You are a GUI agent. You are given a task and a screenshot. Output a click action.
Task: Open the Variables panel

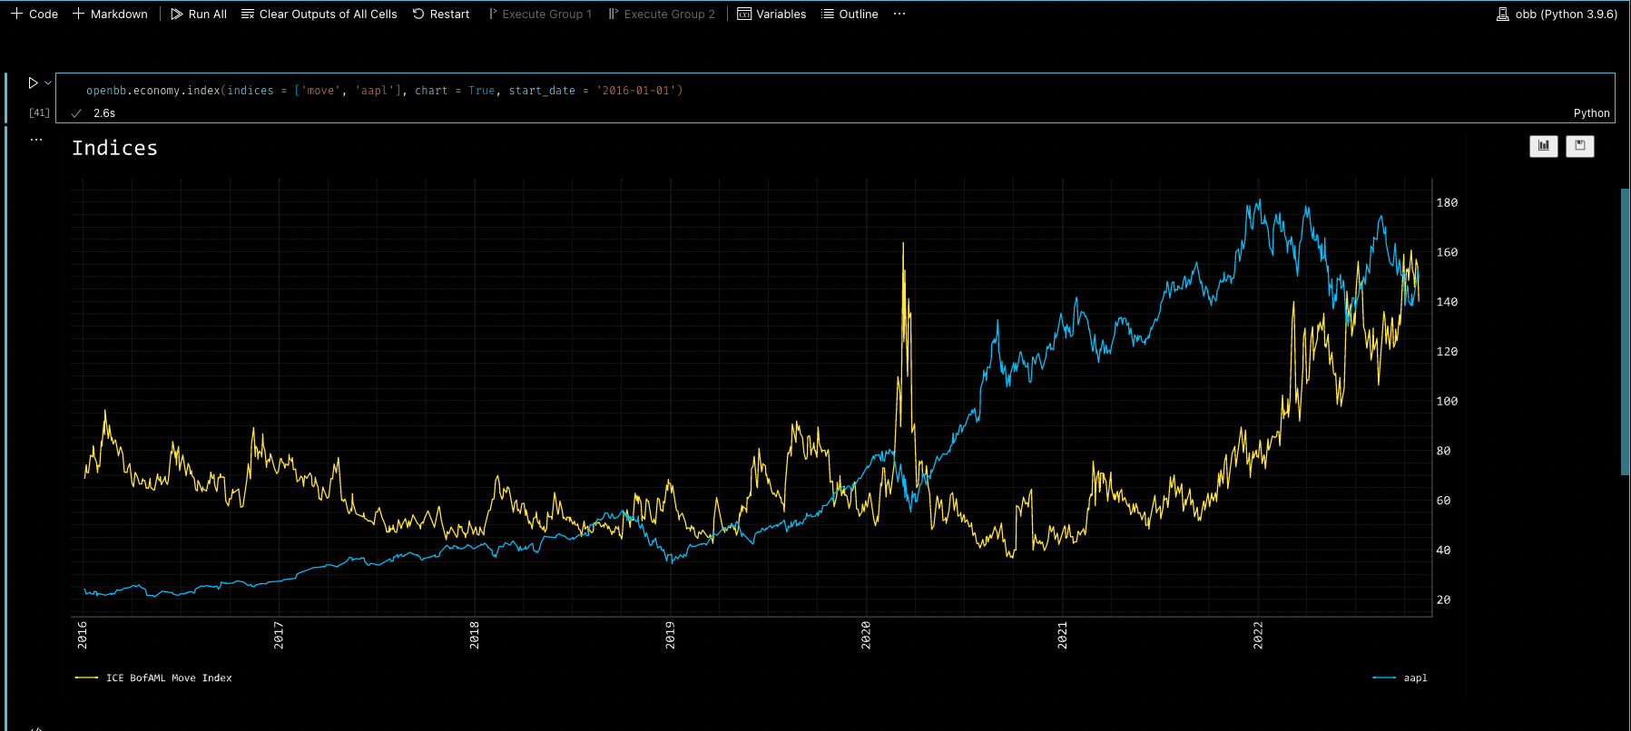coord(771,14)
